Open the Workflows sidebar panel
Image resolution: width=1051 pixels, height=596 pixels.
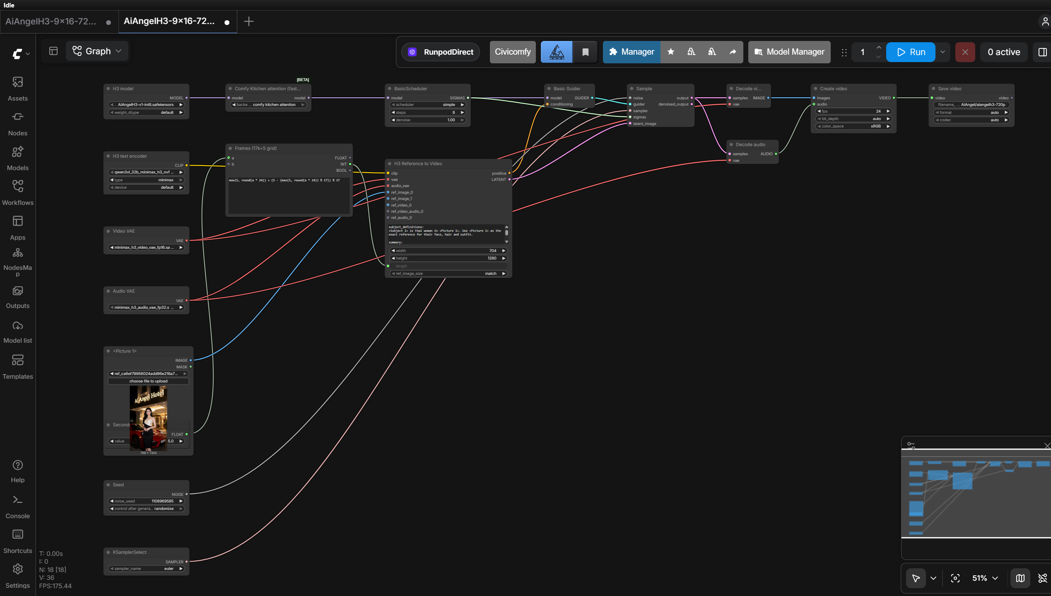tap(17, 193)
